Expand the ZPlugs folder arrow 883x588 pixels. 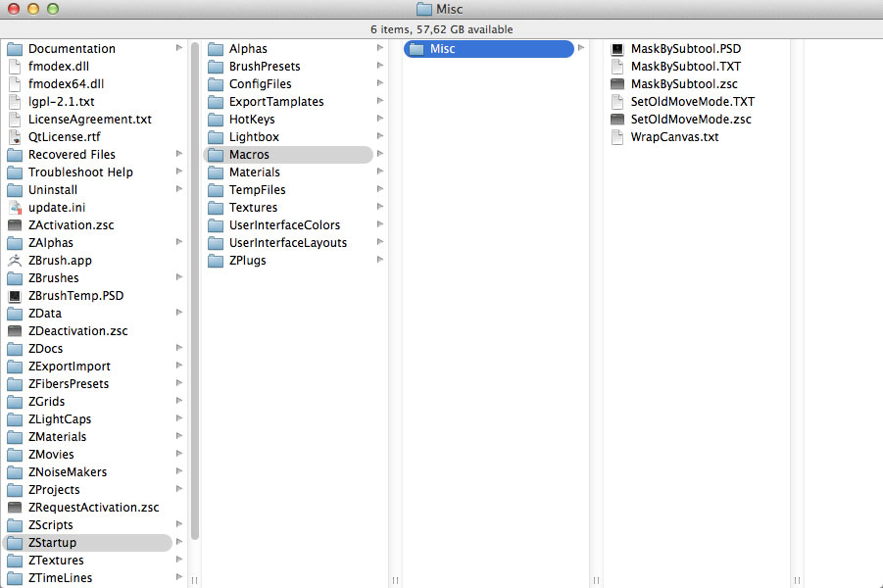click(x=380, y=260)
